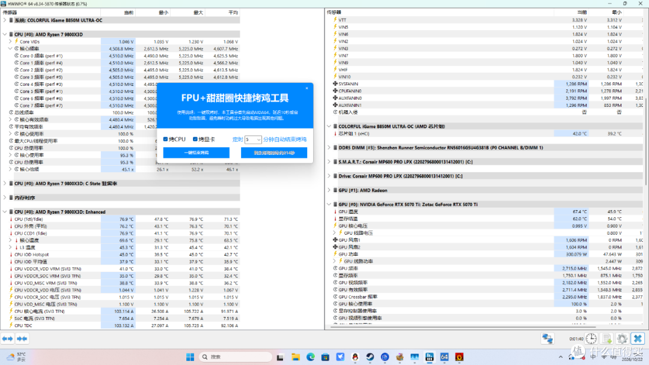Close the FPU+甜甜圈 tool dialog
Screen dimensions: 649x365
coord(306,88)
